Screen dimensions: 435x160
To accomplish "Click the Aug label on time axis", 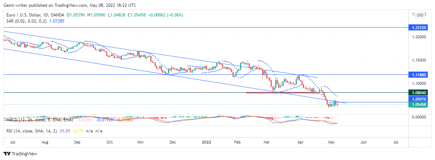I will tap(45, 142).
